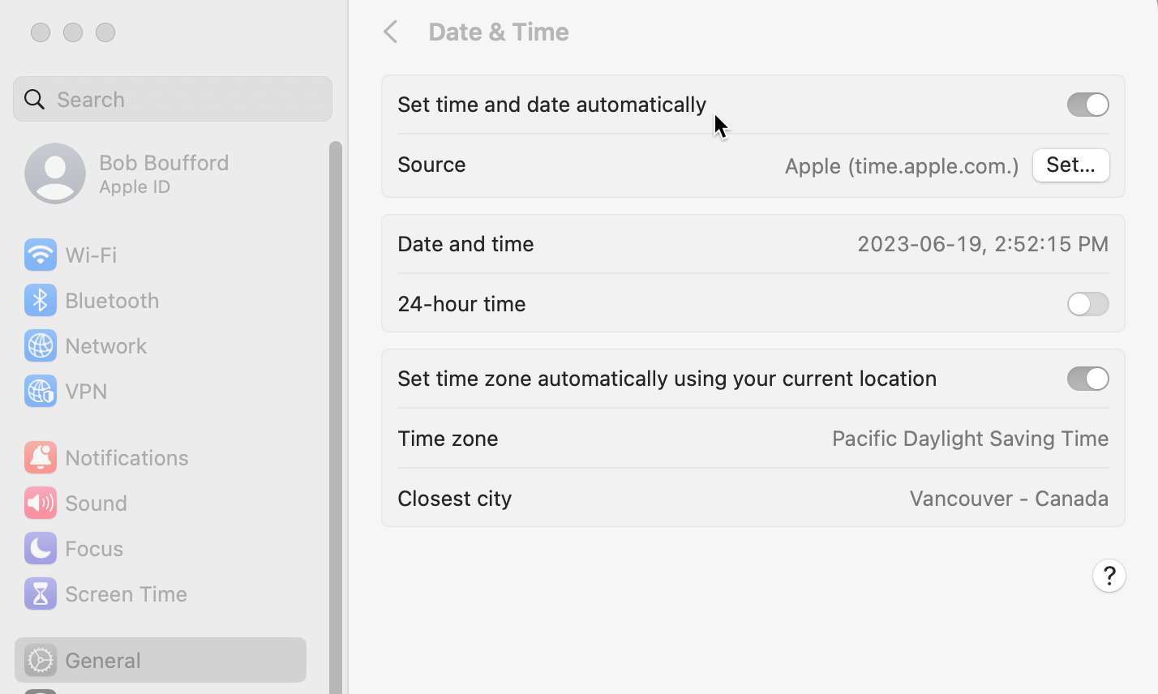This screenshot has height=694, width=1158.
Task: Click the Bob Boufford Apple ID avatar
Action: click(x=55, y=173)
